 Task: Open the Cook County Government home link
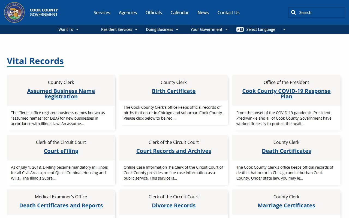pyautogui.click(x=44, y=13)
